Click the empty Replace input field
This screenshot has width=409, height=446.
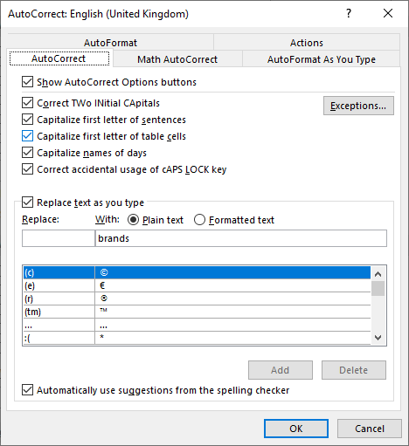pos(59,238)
